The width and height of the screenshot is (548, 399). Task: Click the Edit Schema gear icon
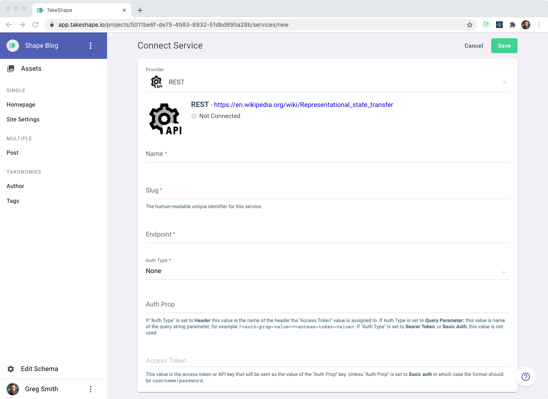pyautogui.click(x=11, y=369)
